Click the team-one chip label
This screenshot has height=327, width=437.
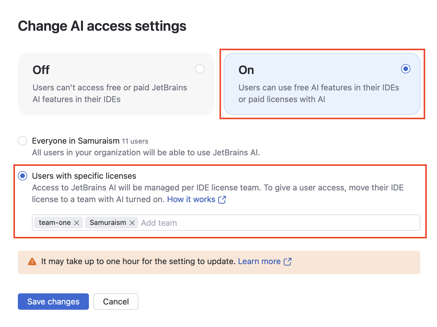point(55,223)
